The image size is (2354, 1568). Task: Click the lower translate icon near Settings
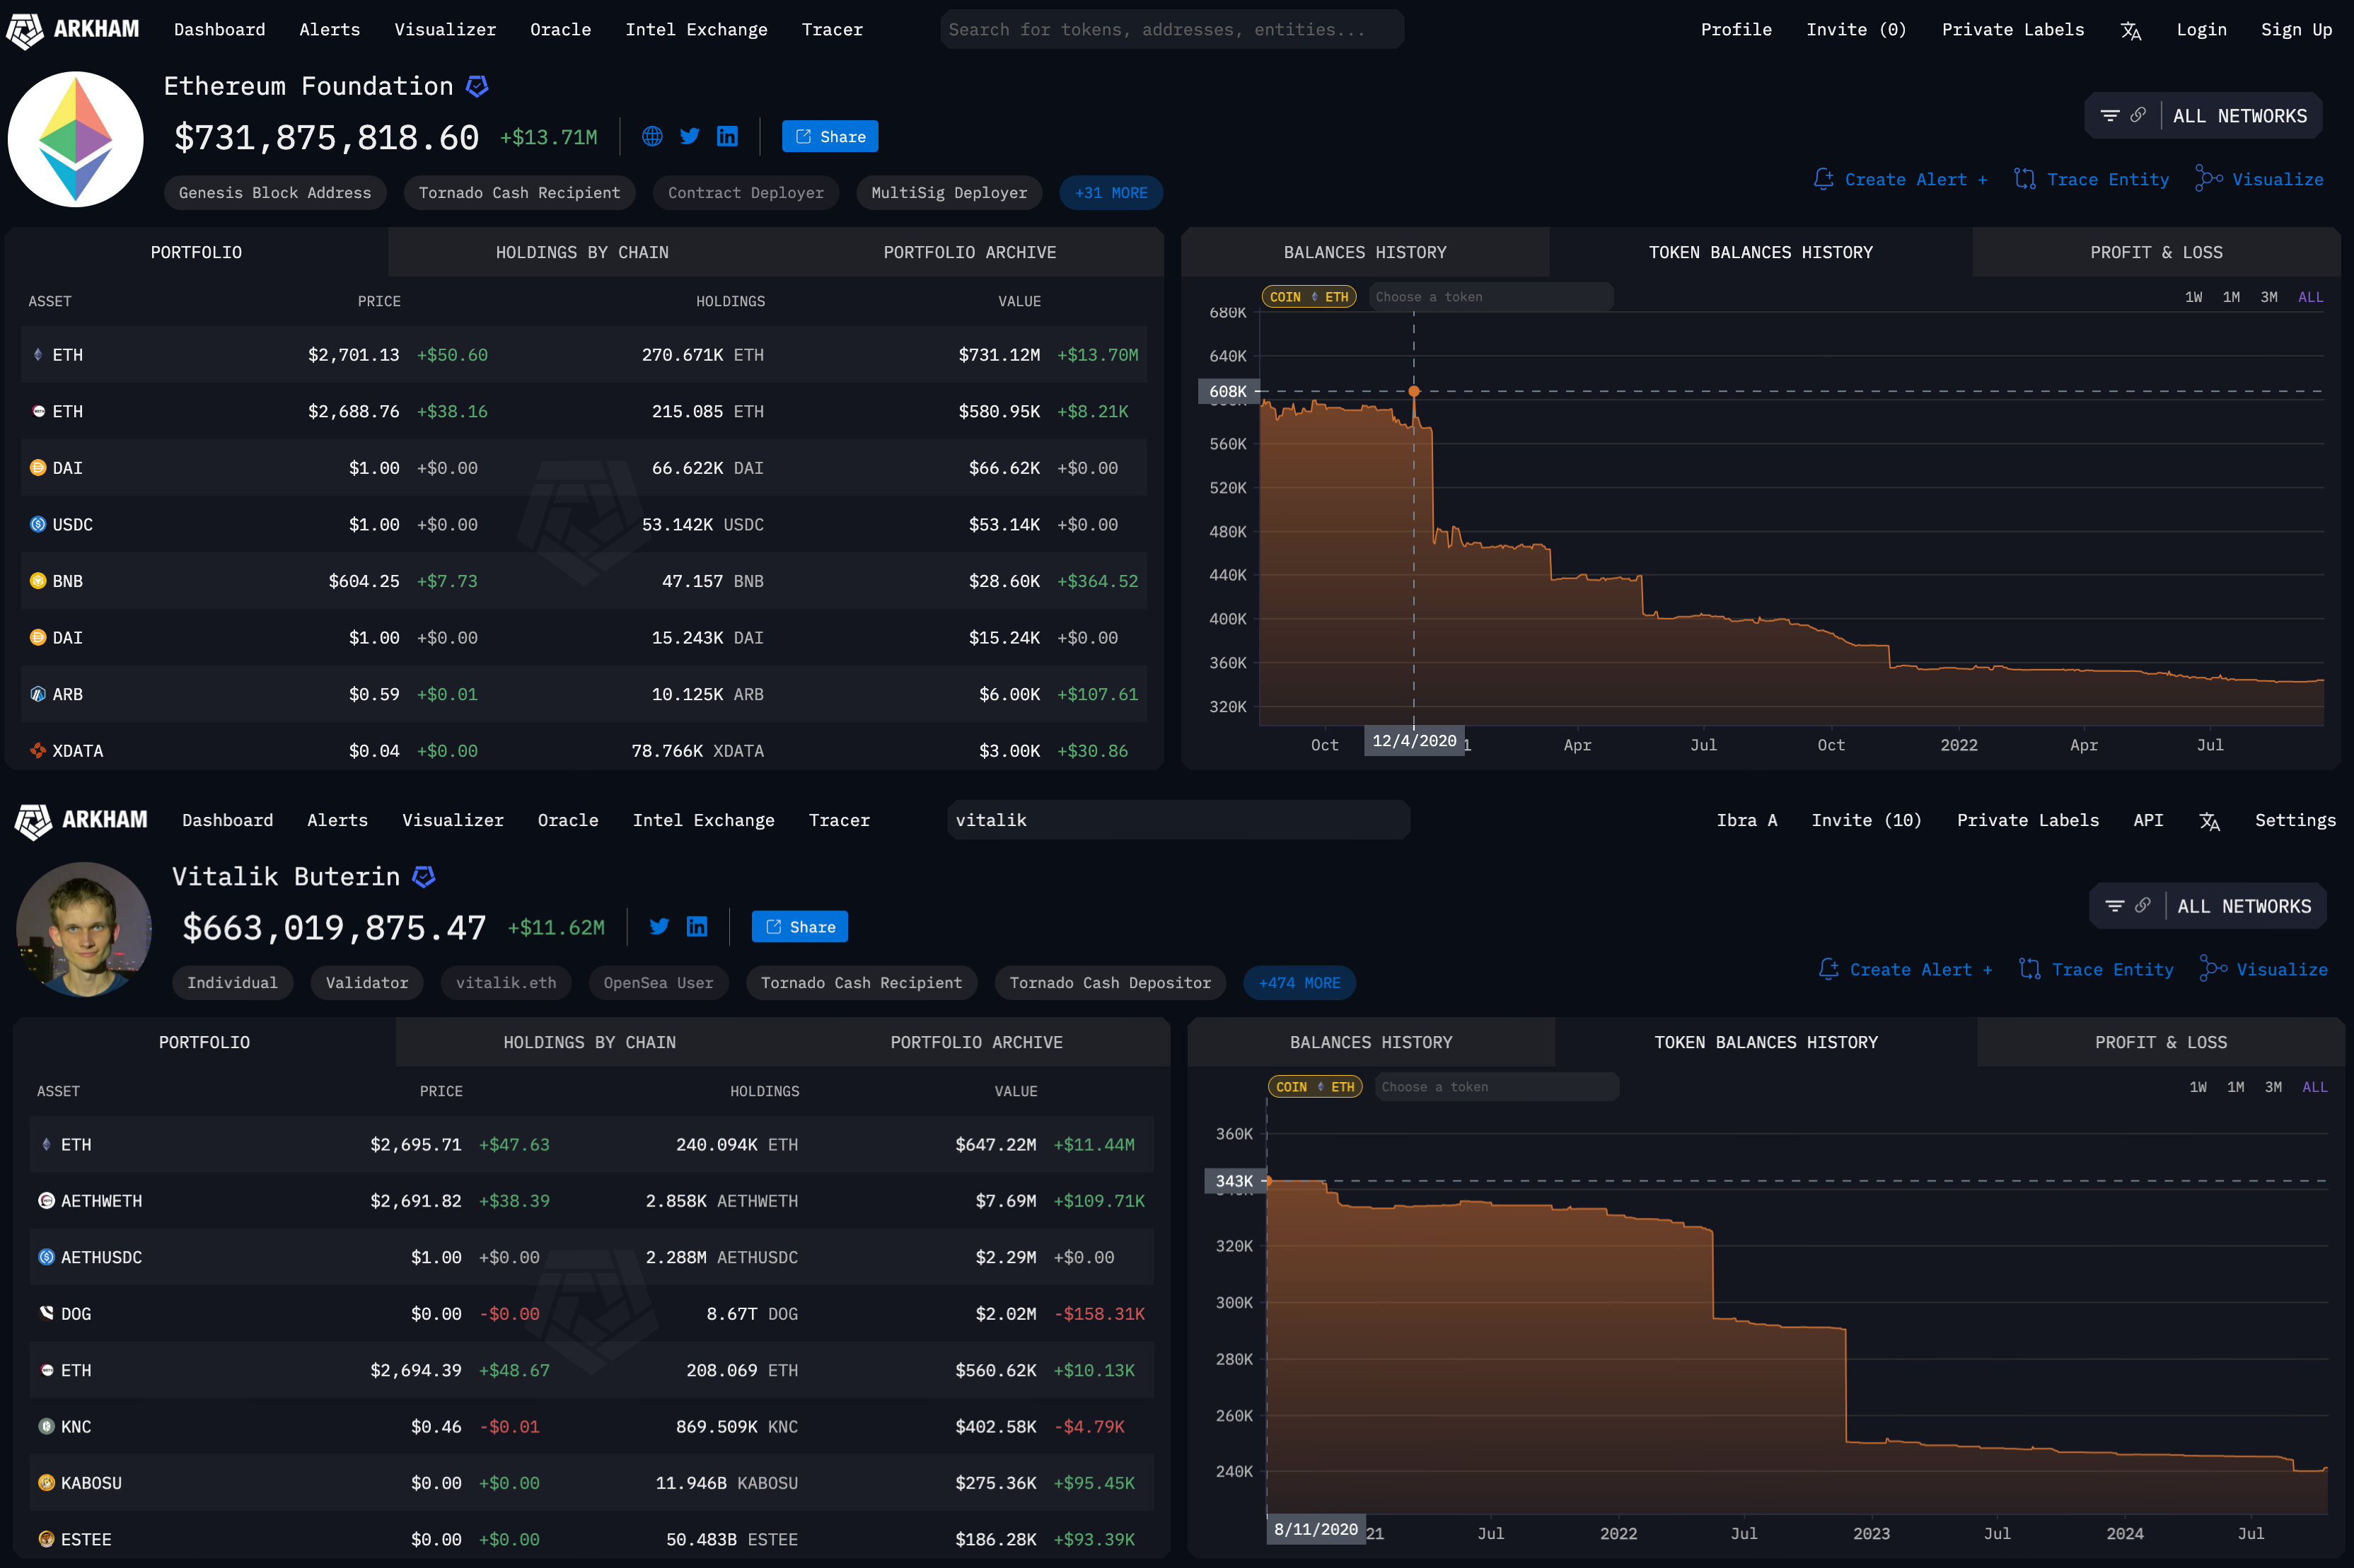click(2210, 821)
